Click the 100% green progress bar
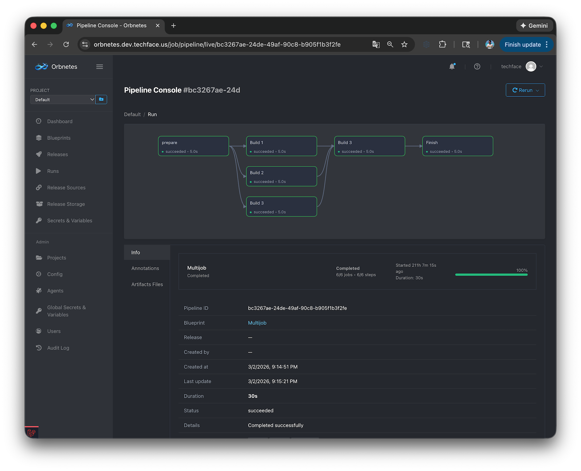 coord(491,275)
